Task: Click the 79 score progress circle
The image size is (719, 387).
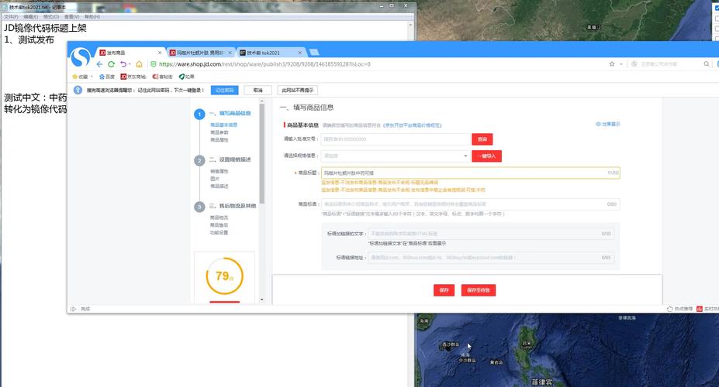Action: click(x=224, y=276)
